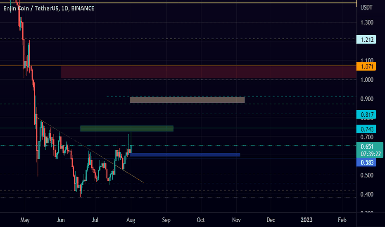Click the orange horizontal line at 1.071
The width and height of the screenshot is (385, 227).
pos(178,66)
